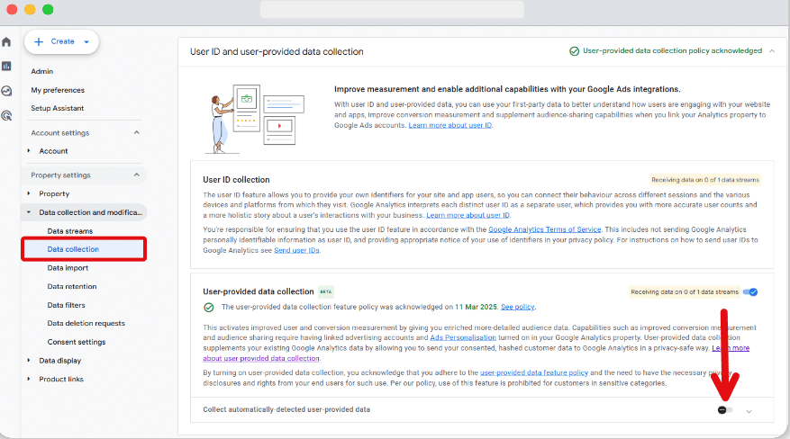Expand the Product links group
The height and width of the screenshot is (439, 790).
(x=29, y=379)
